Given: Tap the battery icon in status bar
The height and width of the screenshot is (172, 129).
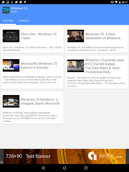Looking at the screenshot, I should [x=120, y=2].
